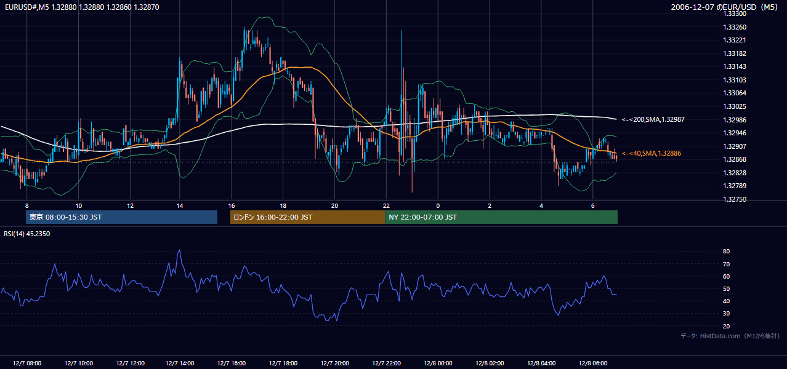Select the NY 22:00-07:00 JST session bar

pos(501,217)
